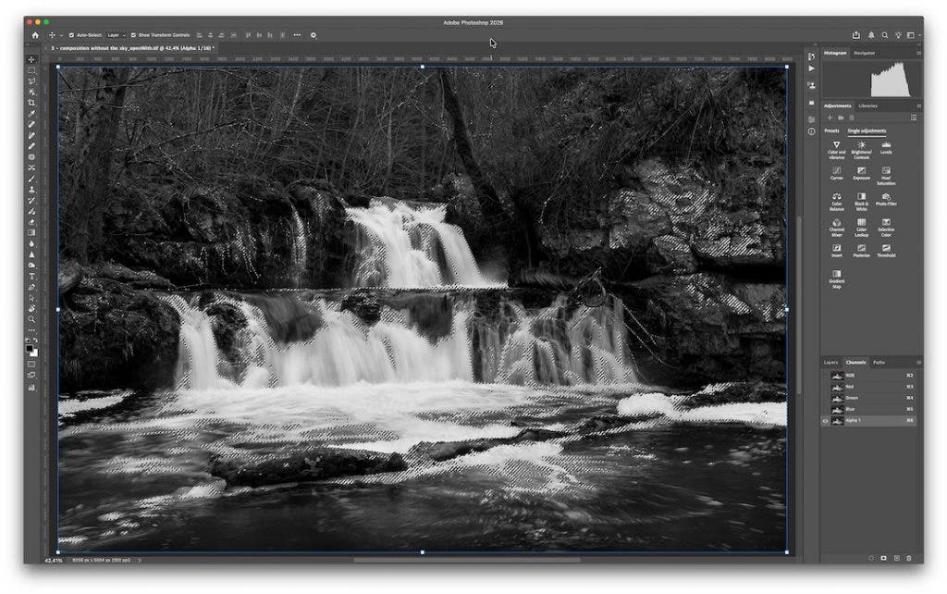Select the Type tool
947x594 pixels.
point(31,276)
